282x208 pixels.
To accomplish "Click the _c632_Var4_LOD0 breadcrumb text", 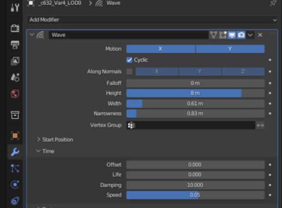I will pos(60,3).
